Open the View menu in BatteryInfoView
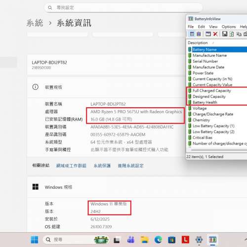Screen dimensions: 247x247 pyautogui.click(x=213, y=27)
